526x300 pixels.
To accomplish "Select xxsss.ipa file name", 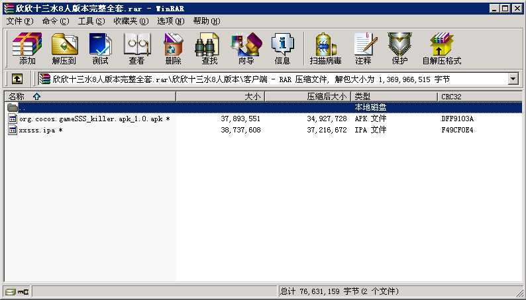I will (x=40, y=130).
